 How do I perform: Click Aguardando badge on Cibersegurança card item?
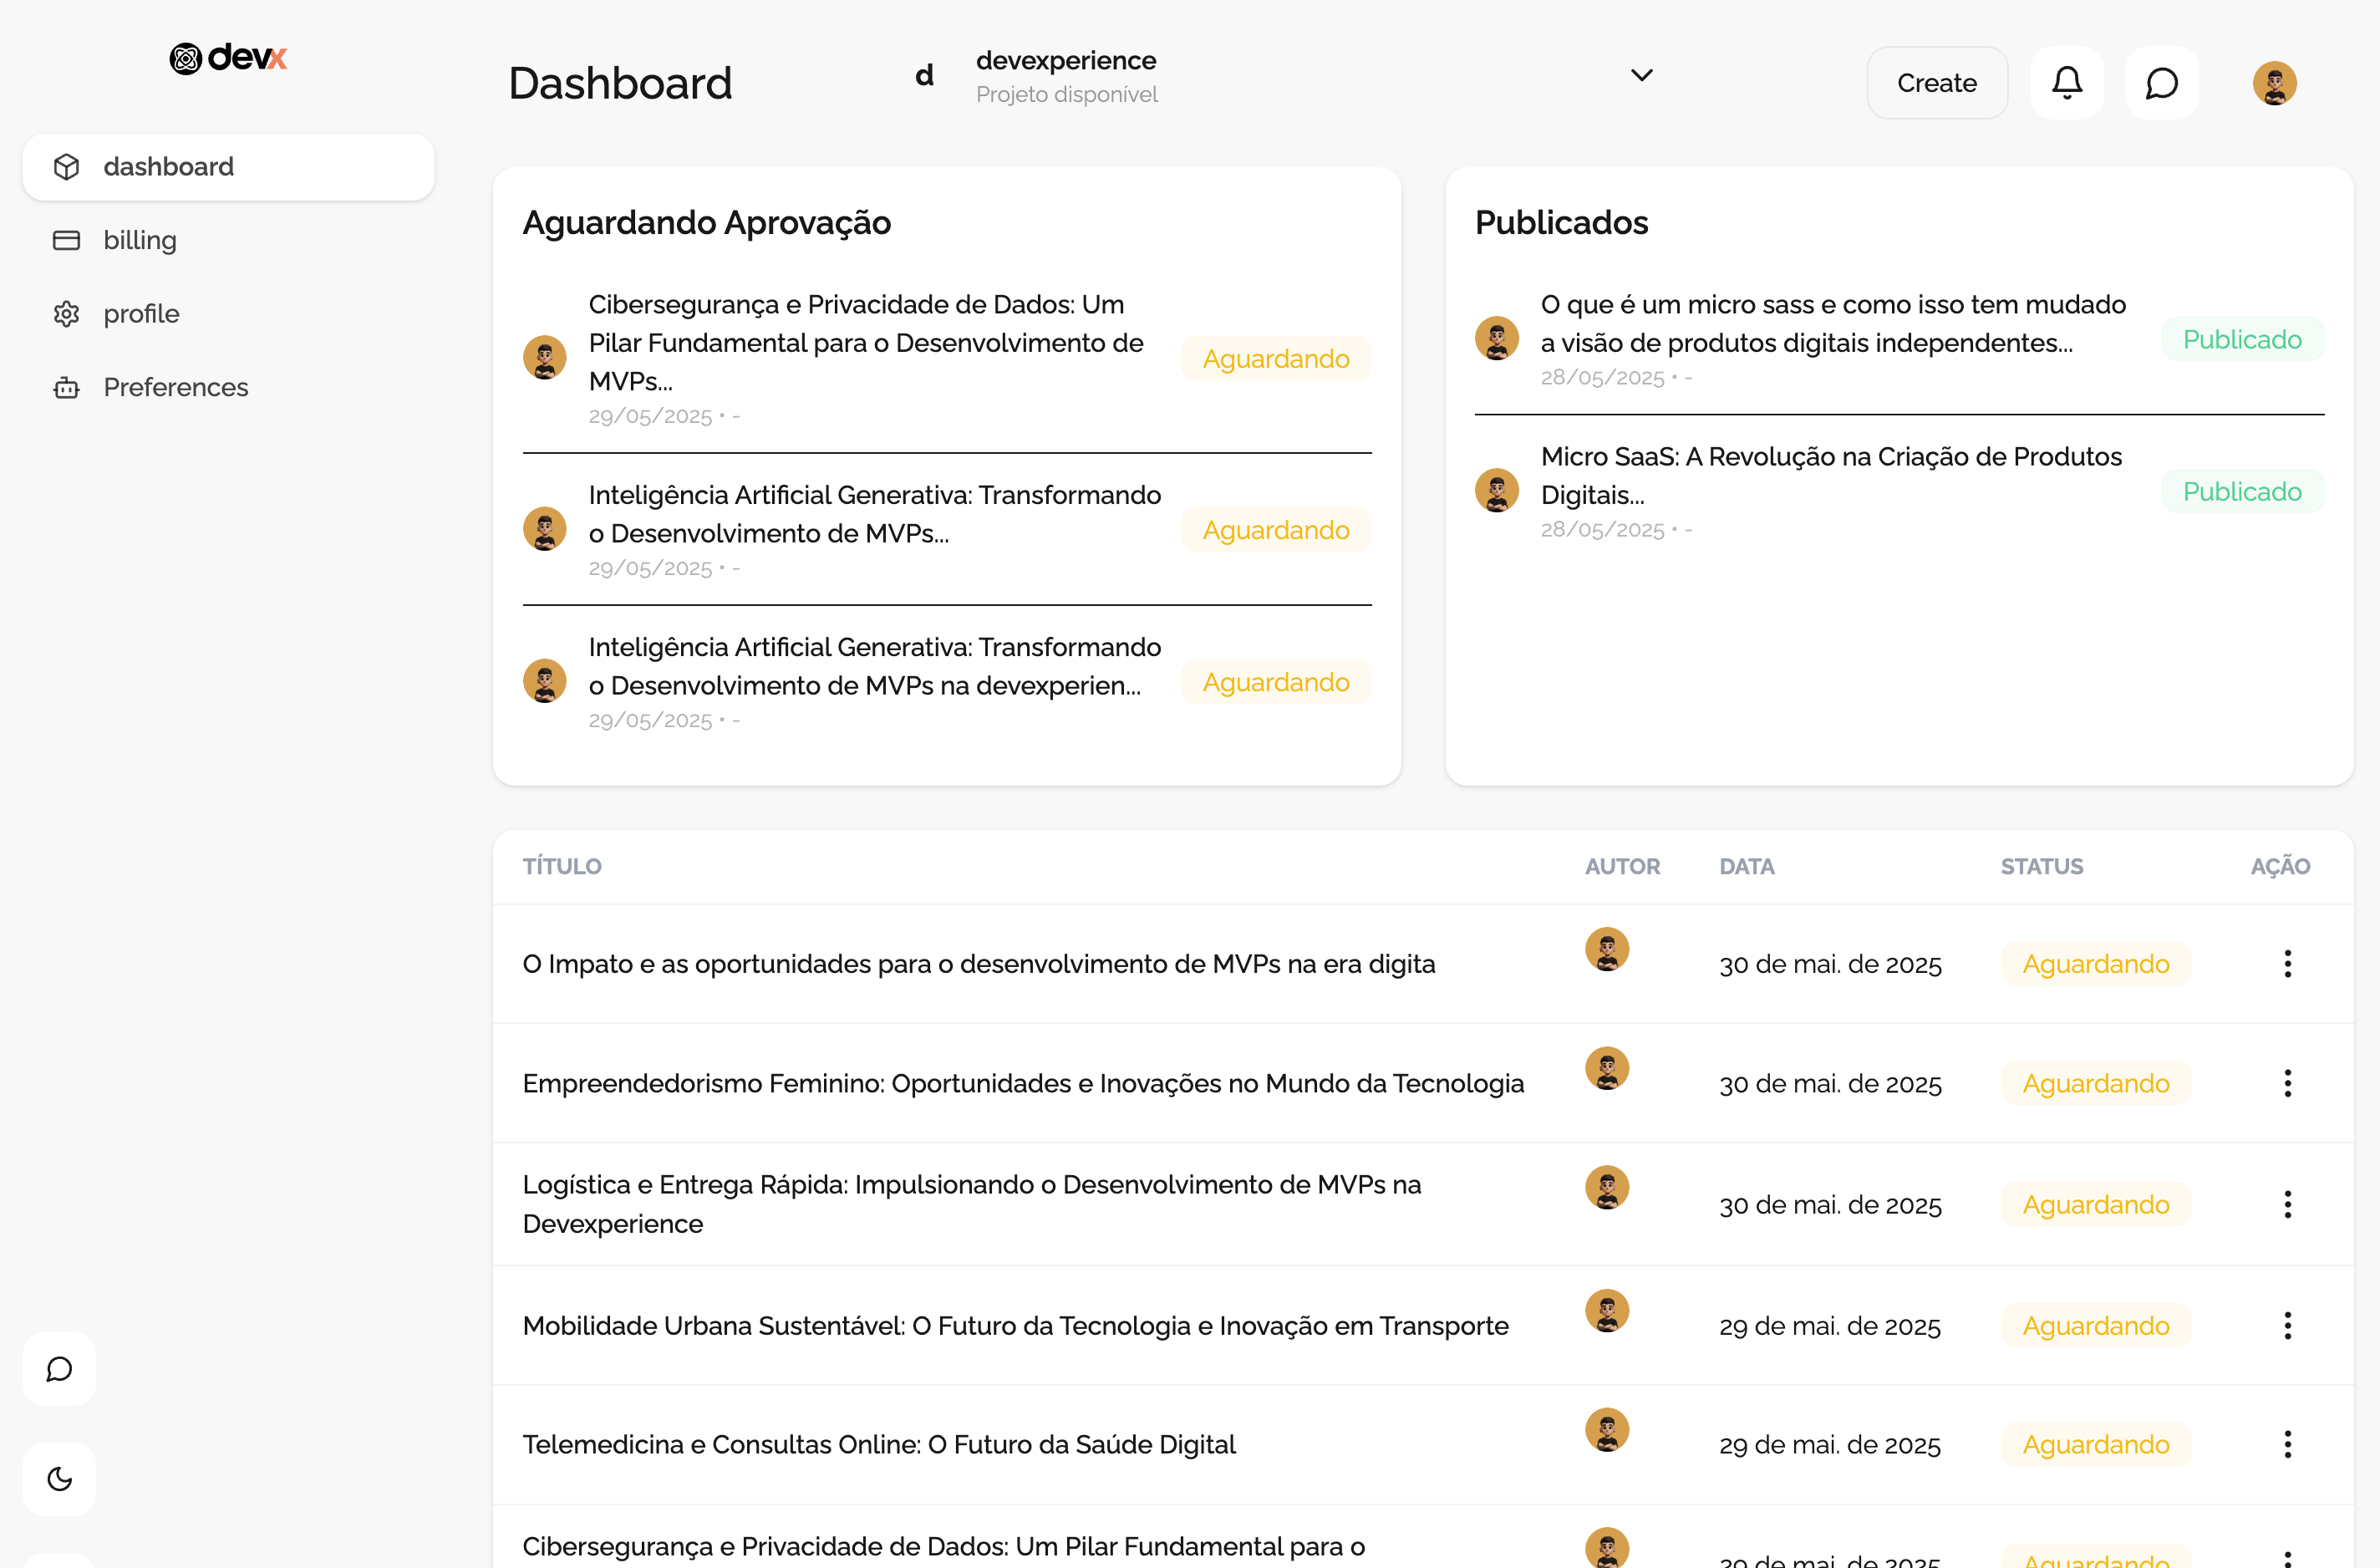coord(1276,358)
